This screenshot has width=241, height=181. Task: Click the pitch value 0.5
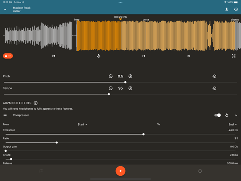(x=120, y=76)
